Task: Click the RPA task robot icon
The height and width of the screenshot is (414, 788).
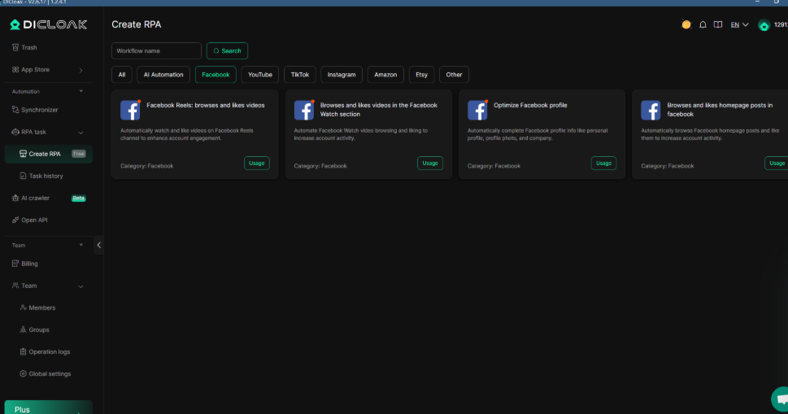Action: click(15, 132)
